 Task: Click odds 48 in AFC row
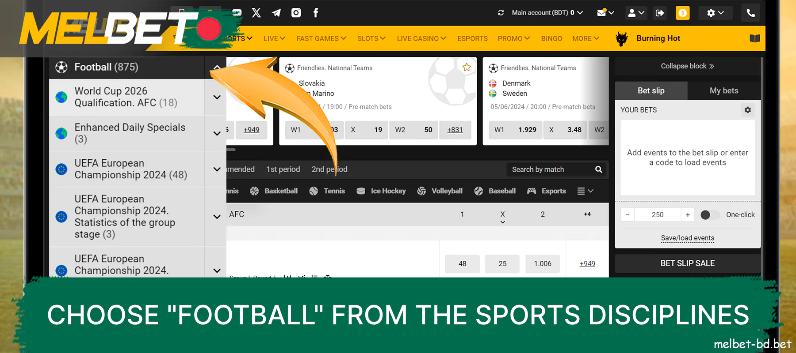coord(463,263)
